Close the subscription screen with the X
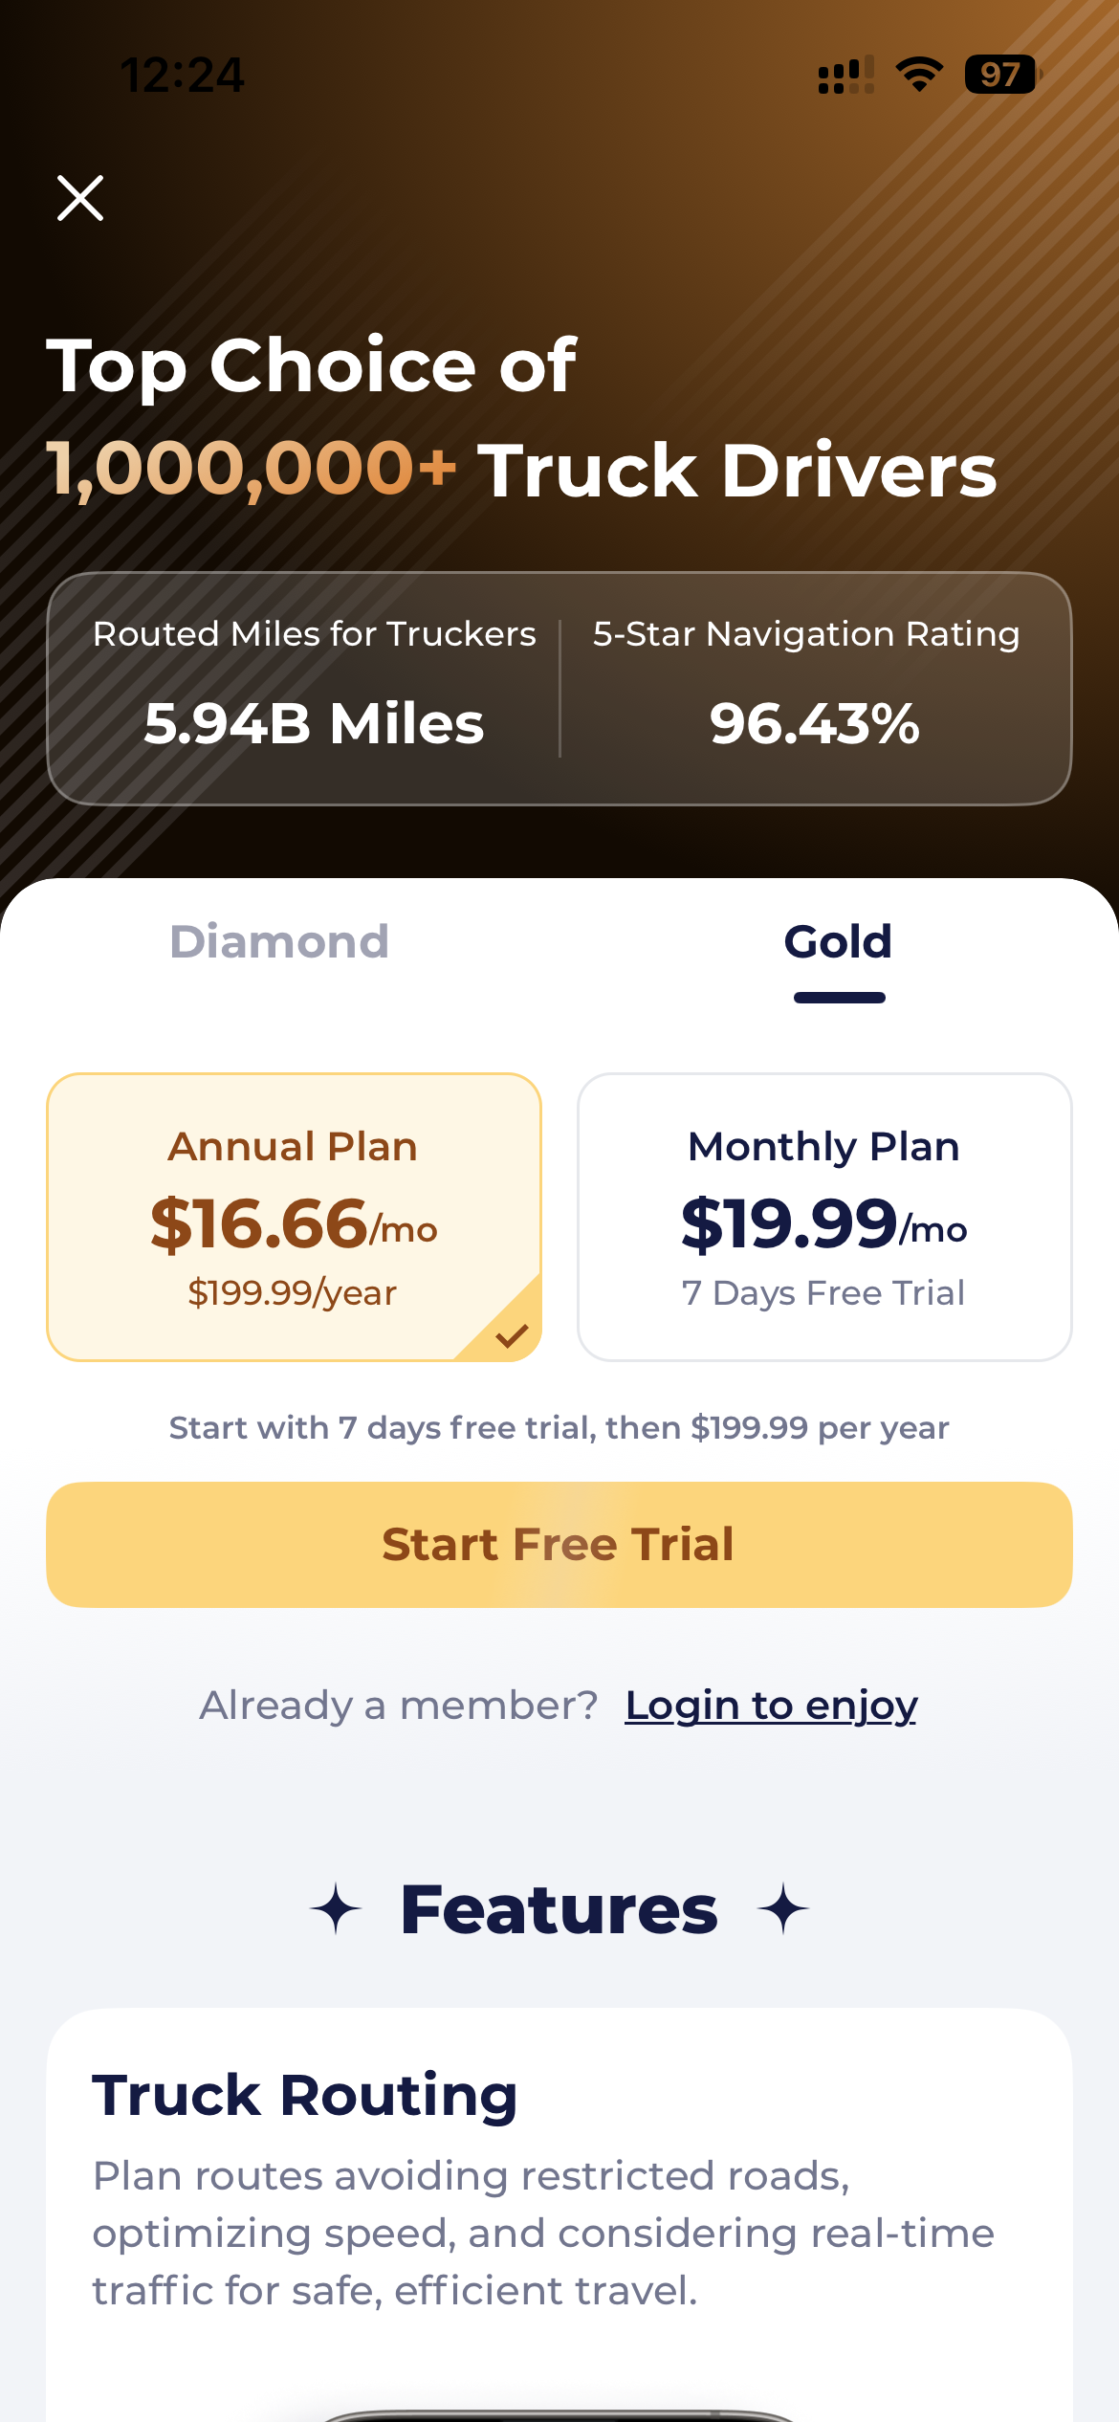The image size is (1119, 2422). [80, 198]
